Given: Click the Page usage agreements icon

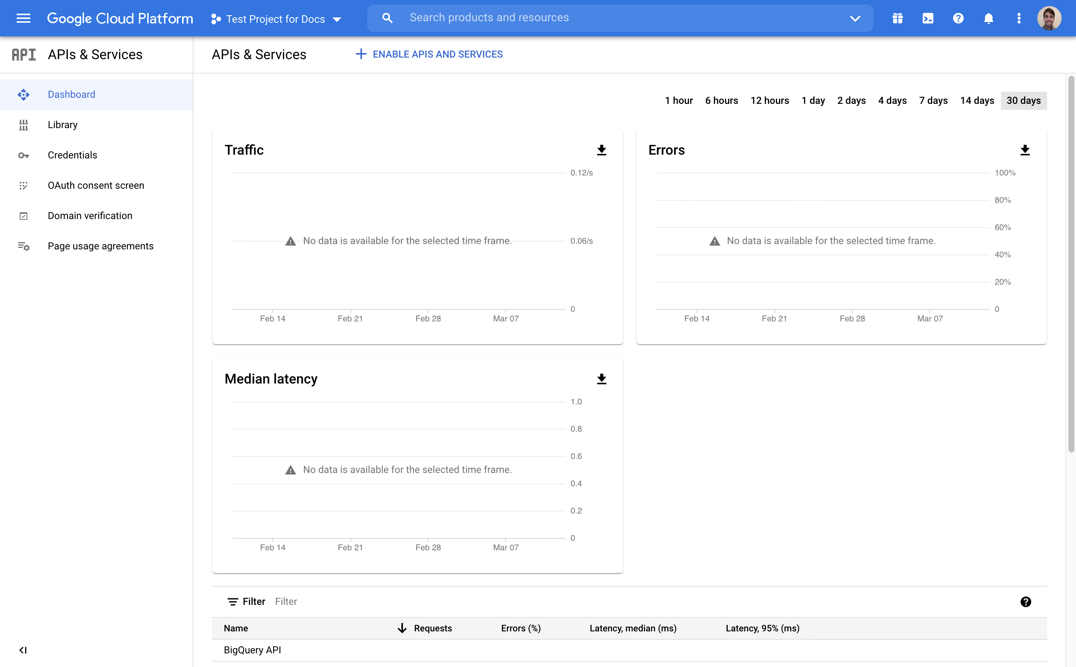Looking at the screenshot, I should pos(24,246).
